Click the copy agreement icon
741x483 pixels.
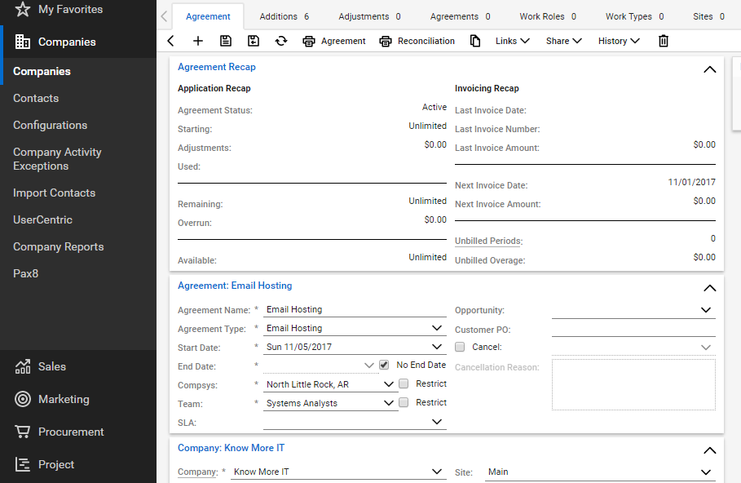[475, 41]
